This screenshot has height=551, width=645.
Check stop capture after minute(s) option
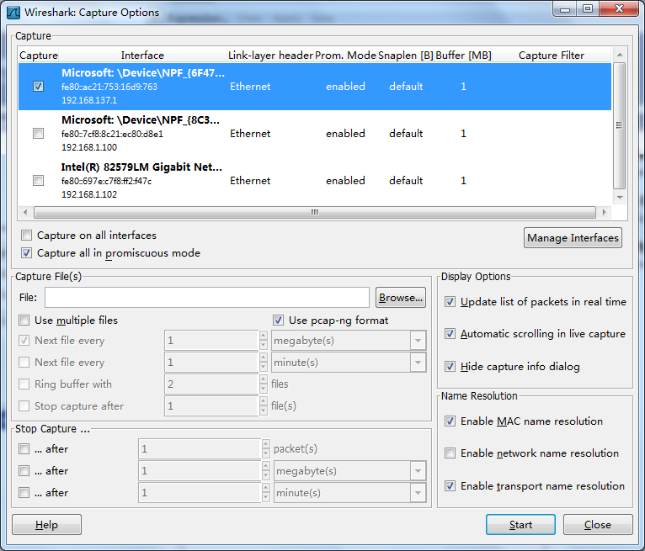24,493
